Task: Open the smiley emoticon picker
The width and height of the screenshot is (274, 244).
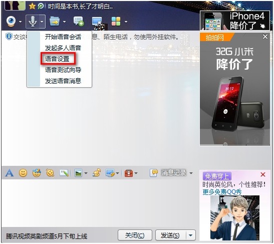Action: click(23, 173)
